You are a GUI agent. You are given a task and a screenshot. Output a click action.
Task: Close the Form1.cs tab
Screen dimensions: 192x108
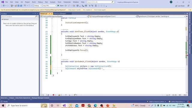pyautogui.click(x=52, y=13)
